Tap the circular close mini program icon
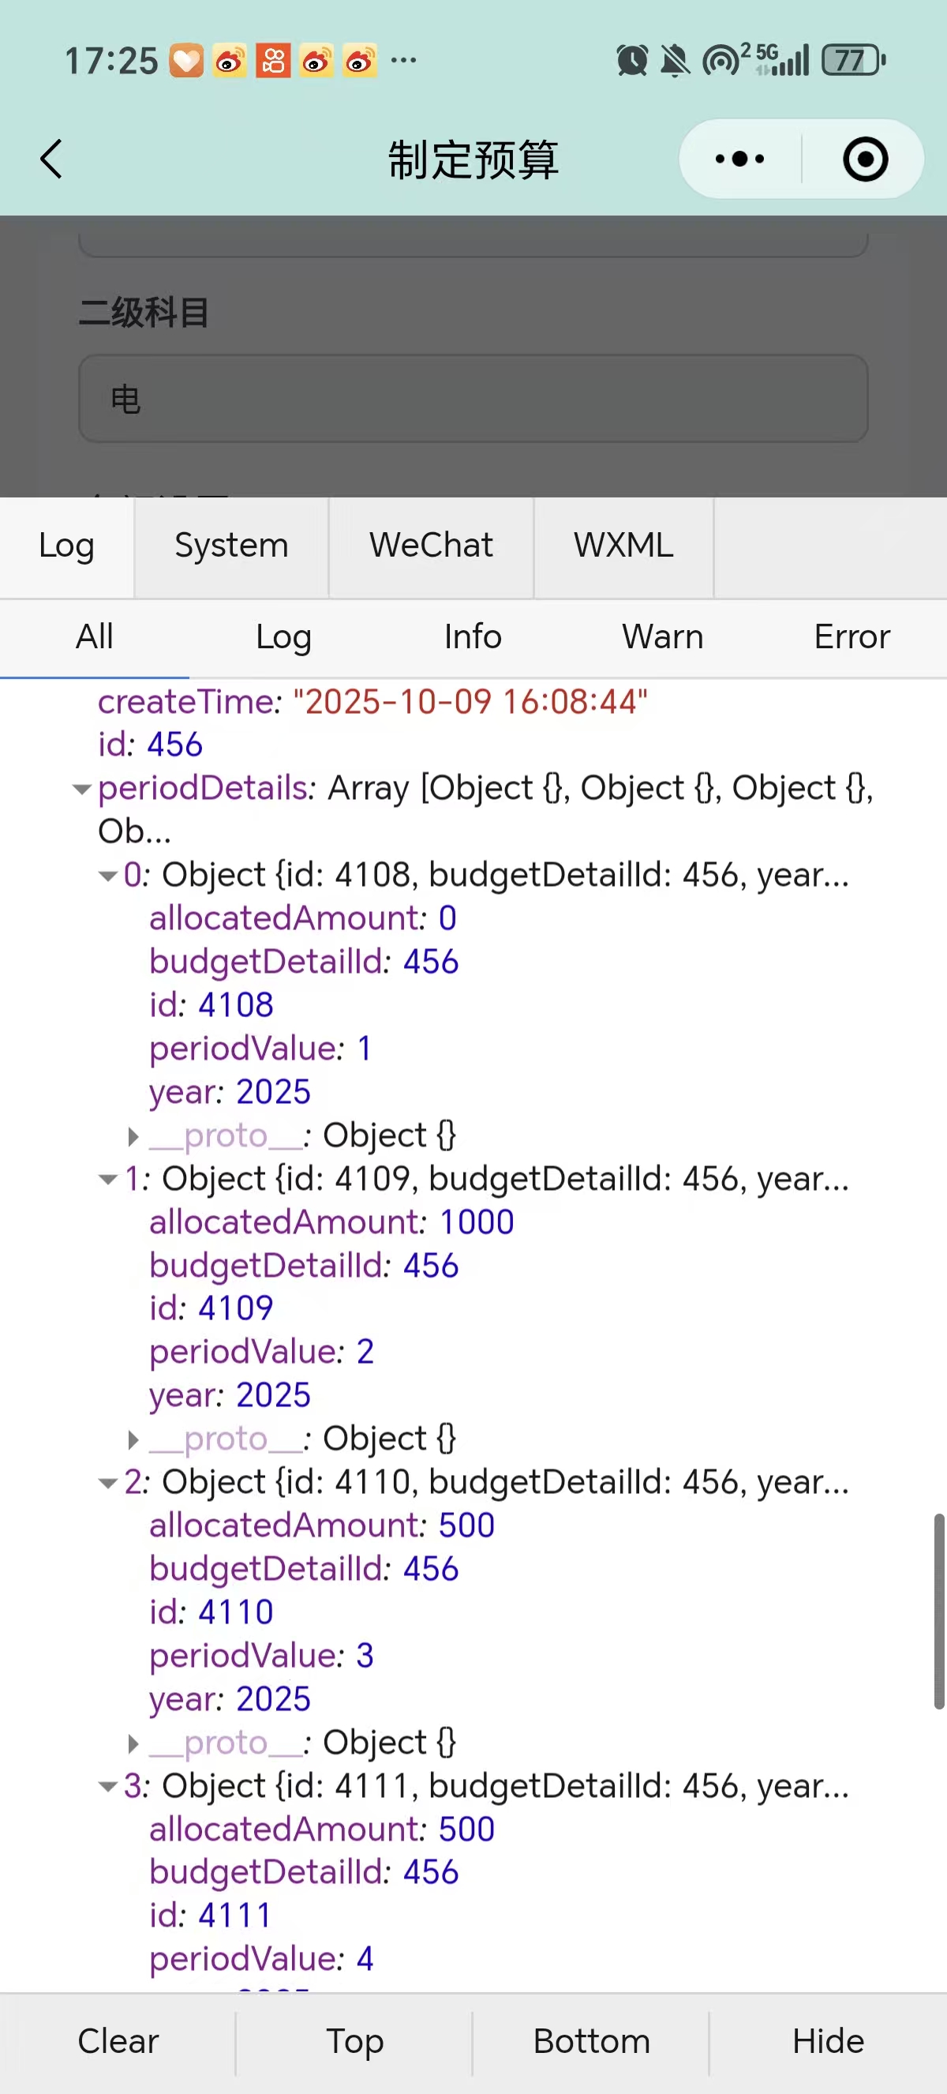This screenshot has width=947, height=2094. coord(865,159)
